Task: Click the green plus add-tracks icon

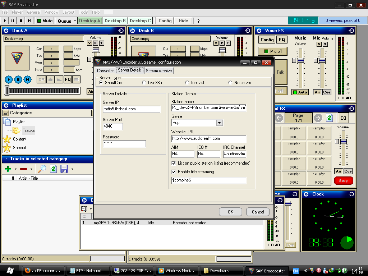Action: 8,169
